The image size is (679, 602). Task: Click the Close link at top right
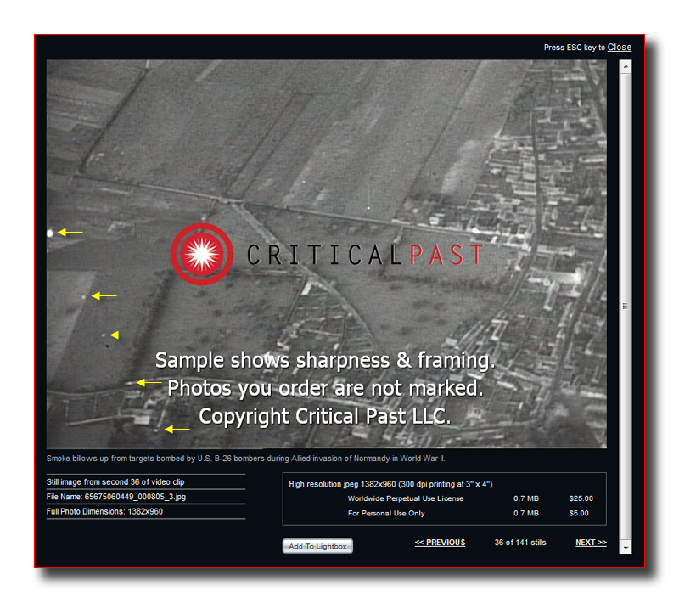(x=620, y=48)
